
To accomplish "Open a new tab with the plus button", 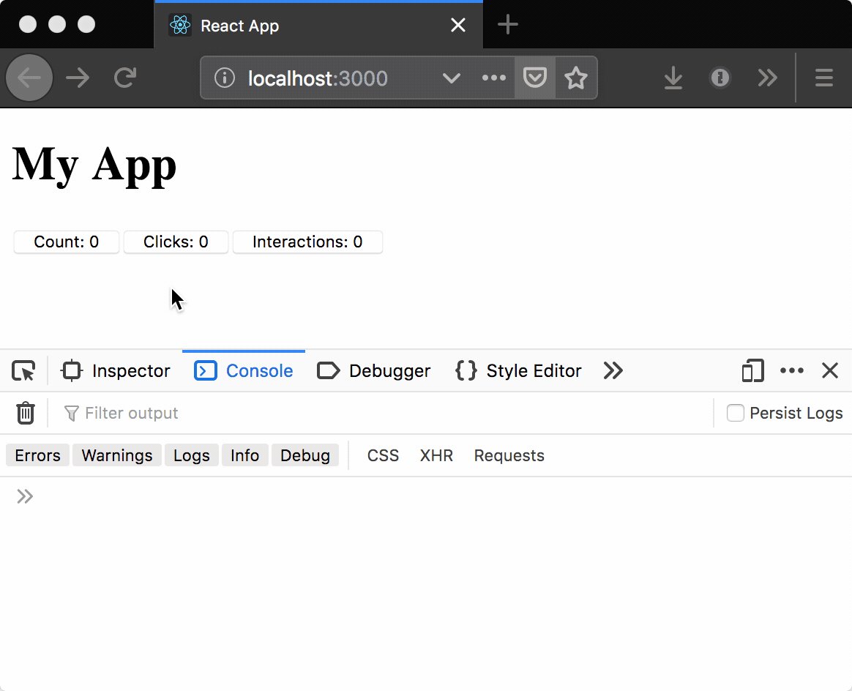I will click(507, 24).
